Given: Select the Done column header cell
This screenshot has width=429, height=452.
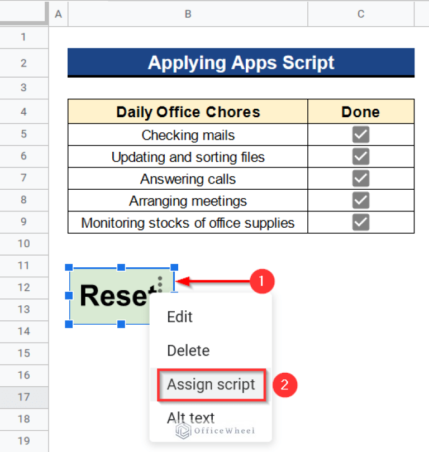Looking at the screenshot, I should (x=360, y=112).
